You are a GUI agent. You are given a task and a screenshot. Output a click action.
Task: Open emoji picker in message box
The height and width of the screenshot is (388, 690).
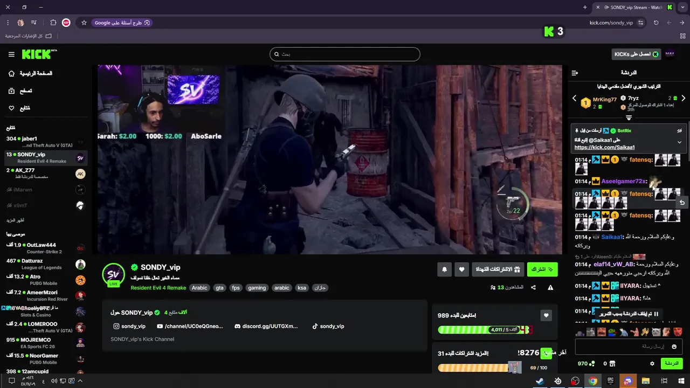(x=674, y=347)
